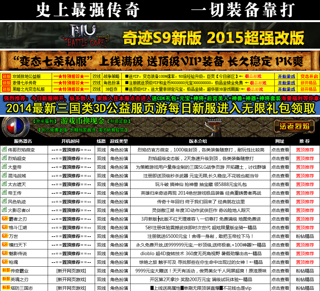Click description 注册就送65000元宝
320x291 pixels.
coord(201,236)
